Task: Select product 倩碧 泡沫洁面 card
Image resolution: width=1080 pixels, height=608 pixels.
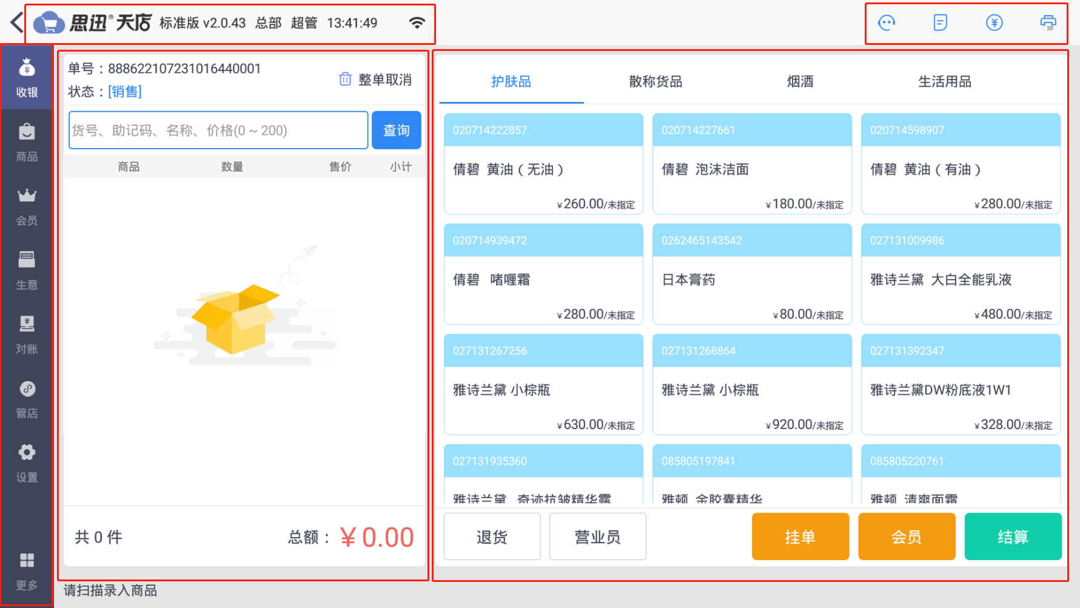Action: pos(752,164)
